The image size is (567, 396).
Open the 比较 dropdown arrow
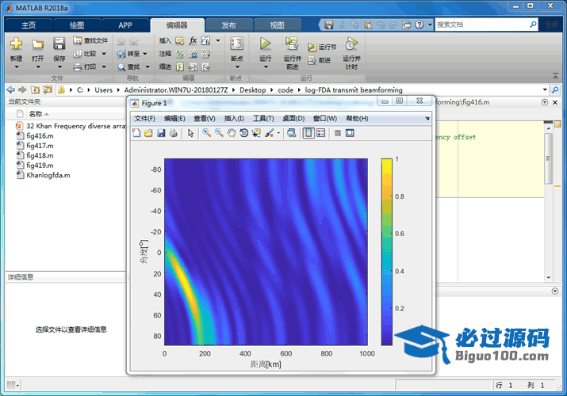pos(104,54)
